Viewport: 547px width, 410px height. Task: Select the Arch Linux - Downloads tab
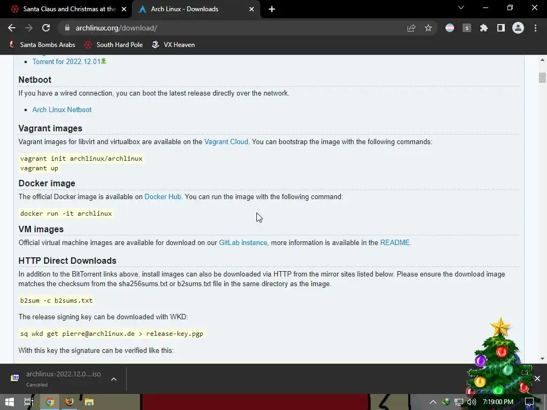pos(196,9)
